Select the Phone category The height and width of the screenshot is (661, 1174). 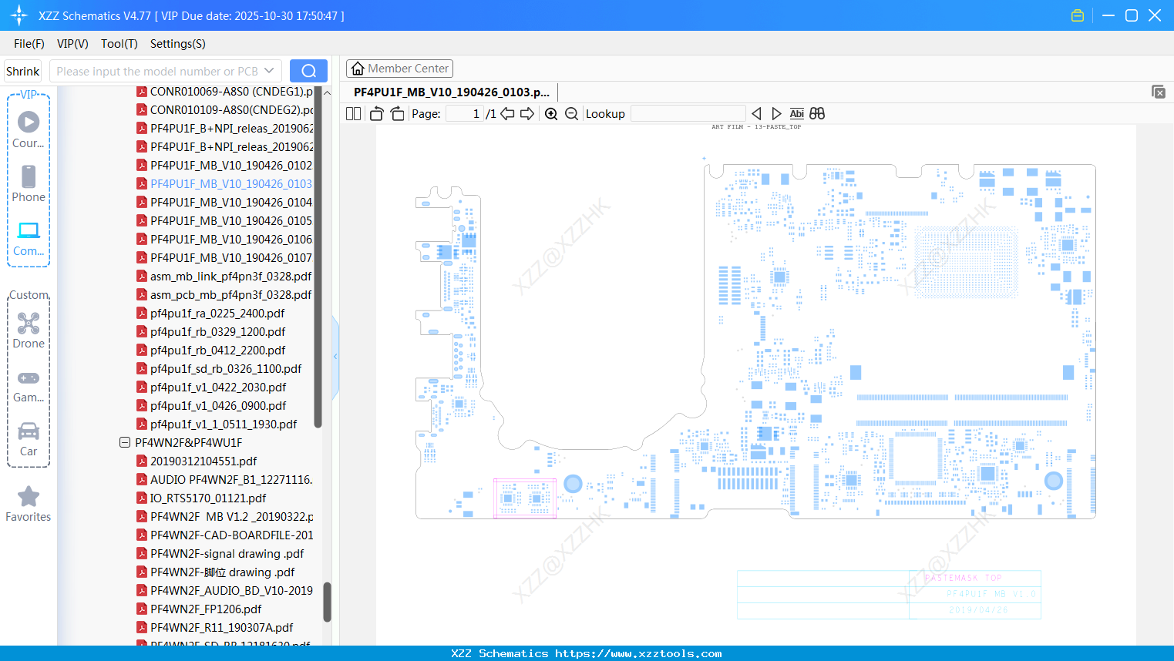29,183
